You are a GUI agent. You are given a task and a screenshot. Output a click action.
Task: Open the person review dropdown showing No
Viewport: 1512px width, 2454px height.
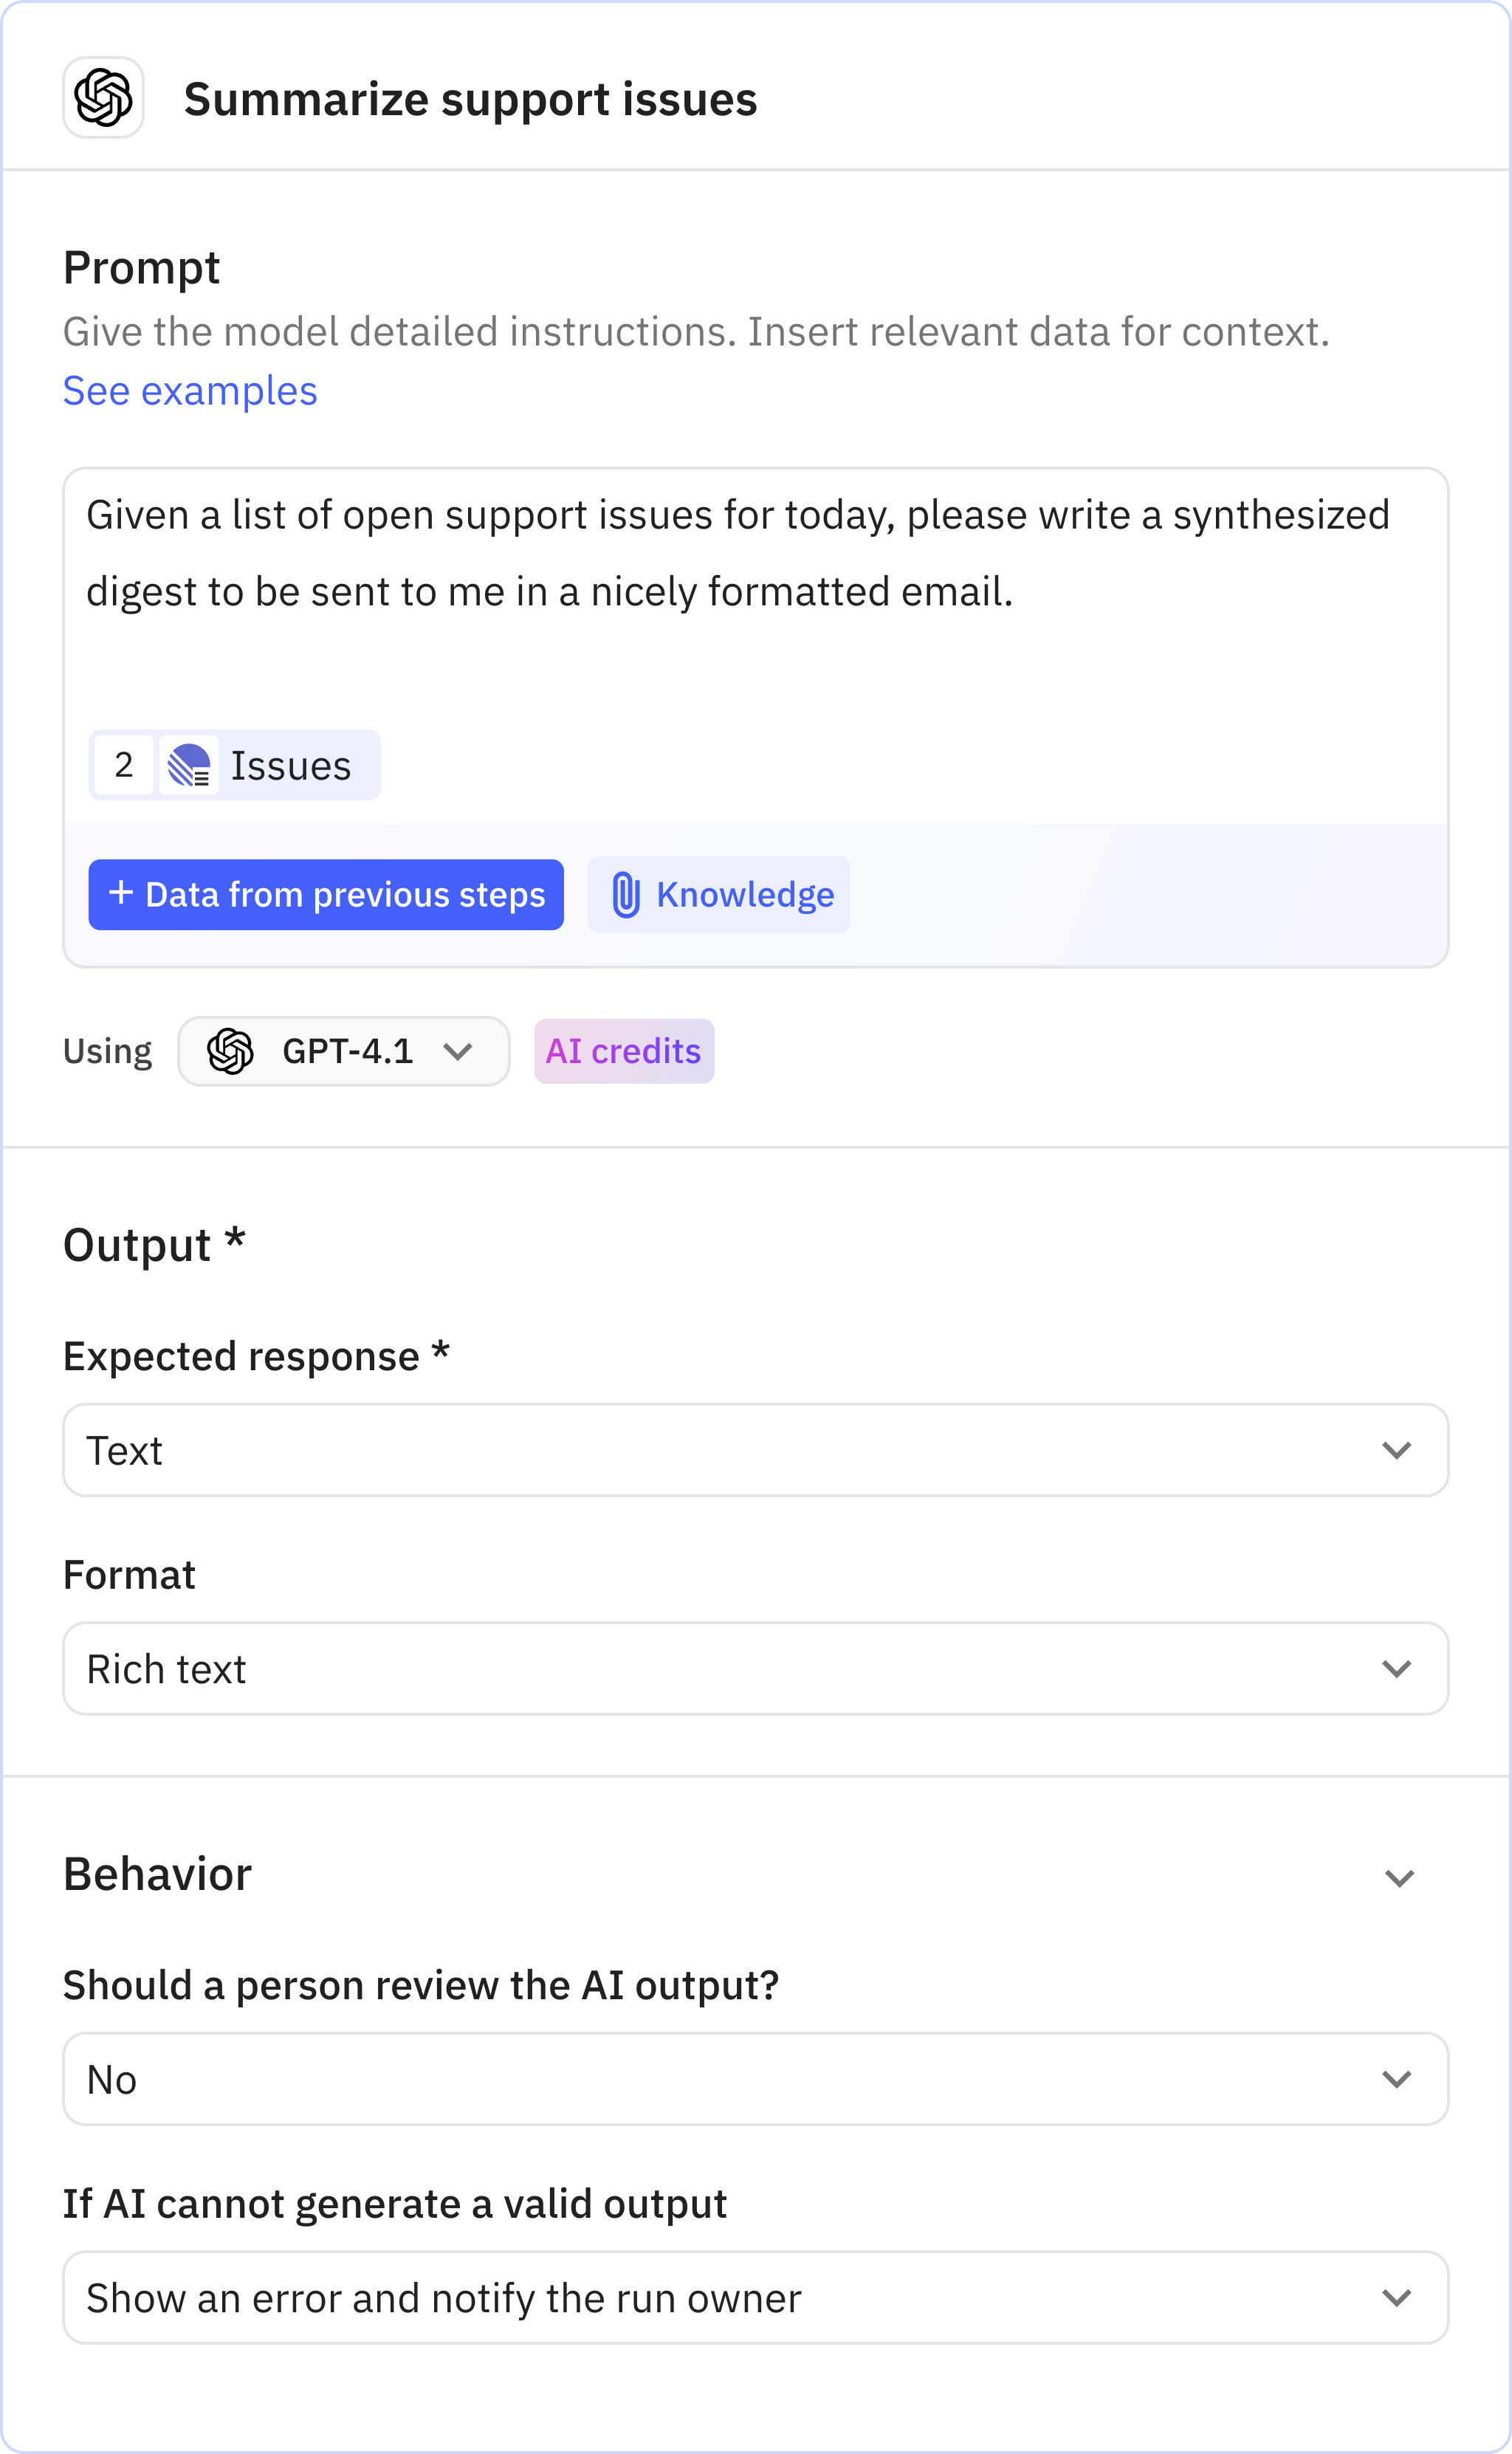coord(756,2078)
